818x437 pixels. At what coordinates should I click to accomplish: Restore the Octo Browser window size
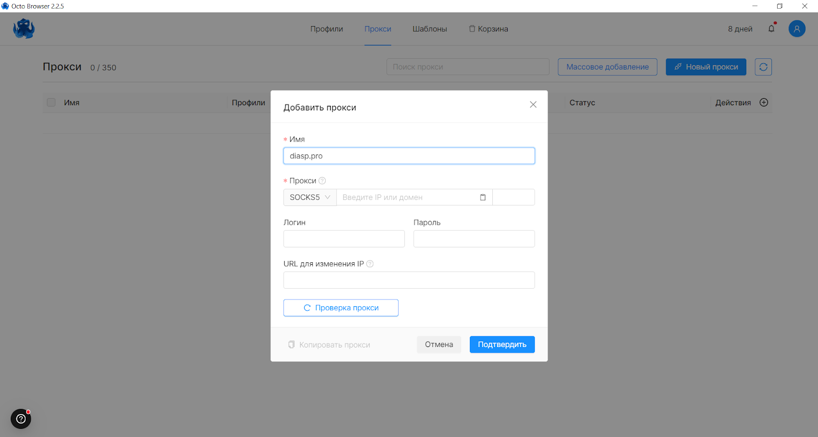click(780, 6)
